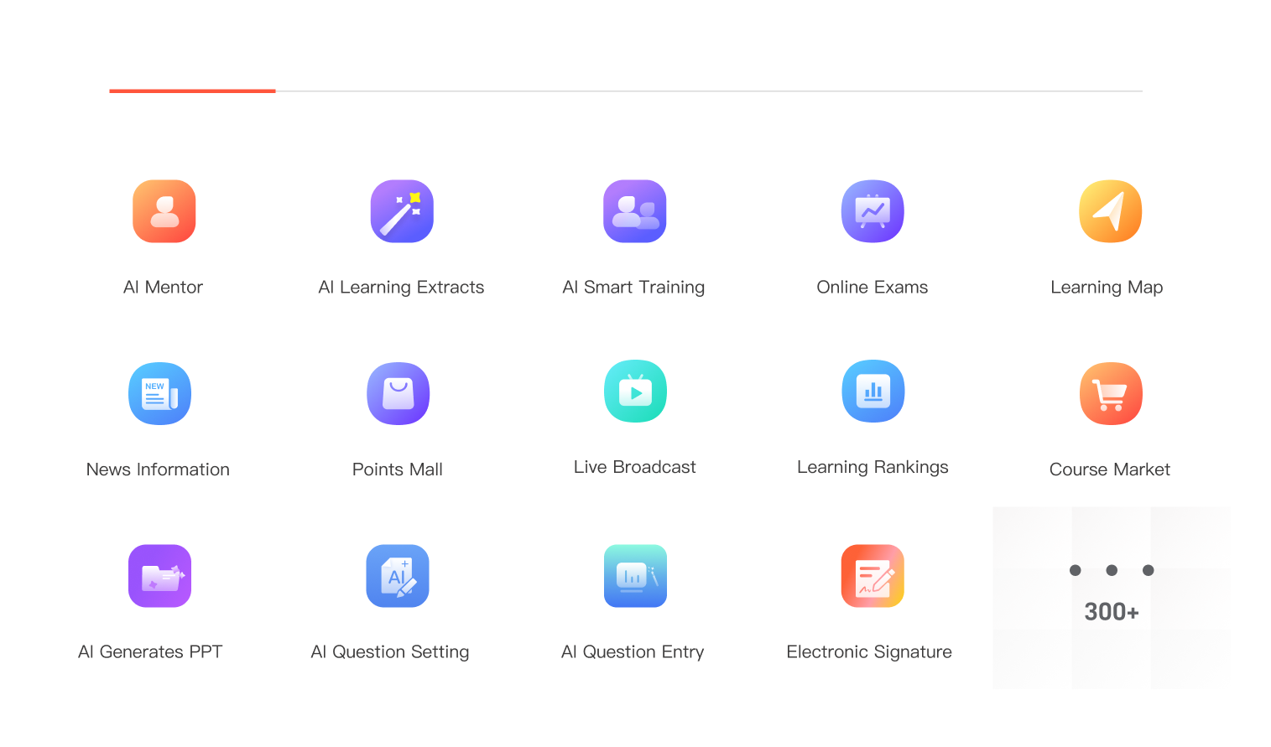Open the Electronic Signature icon
The width and height of the screenshot is (1271, 747).
(873, 576)
